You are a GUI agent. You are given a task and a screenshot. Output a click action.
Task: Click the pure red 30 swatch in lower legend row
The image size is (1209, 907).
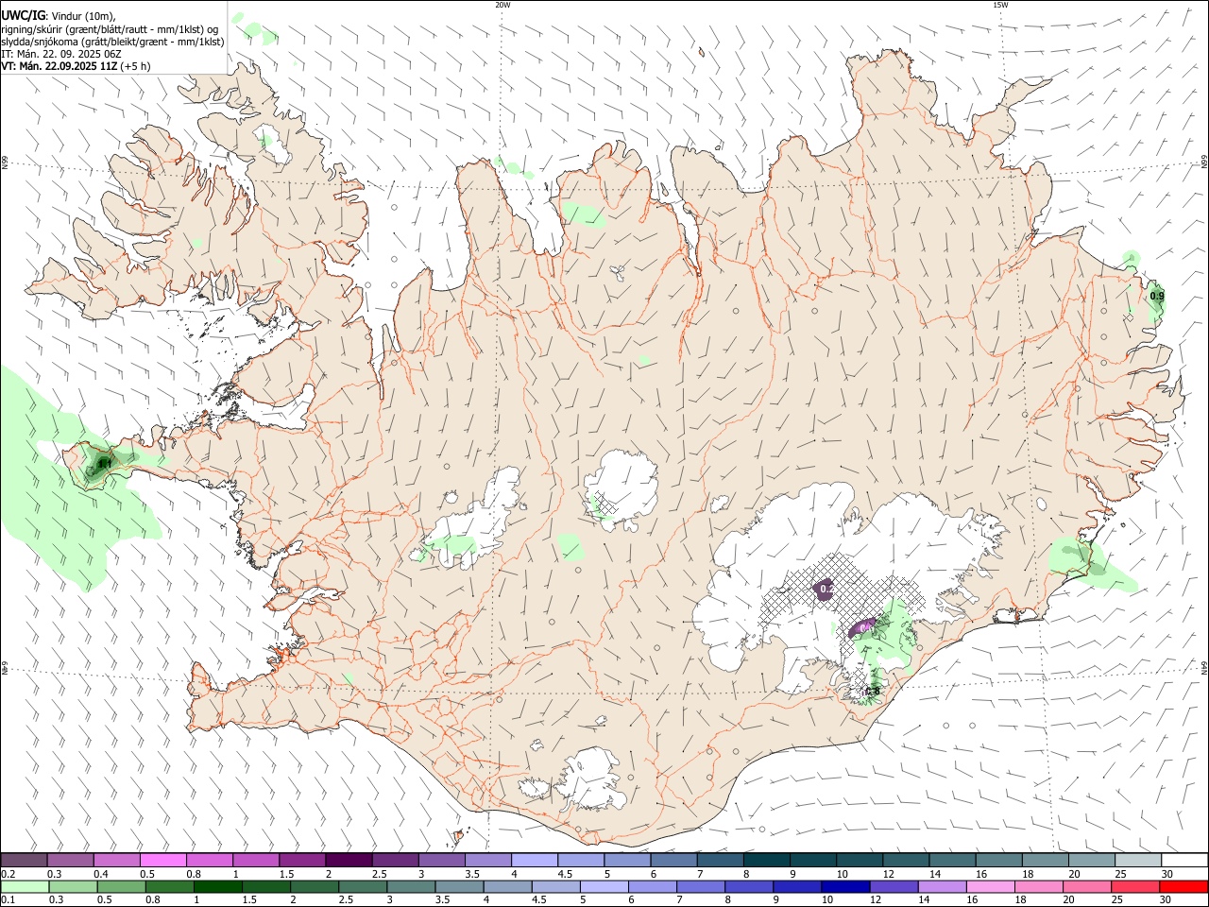click(1183, 886)
